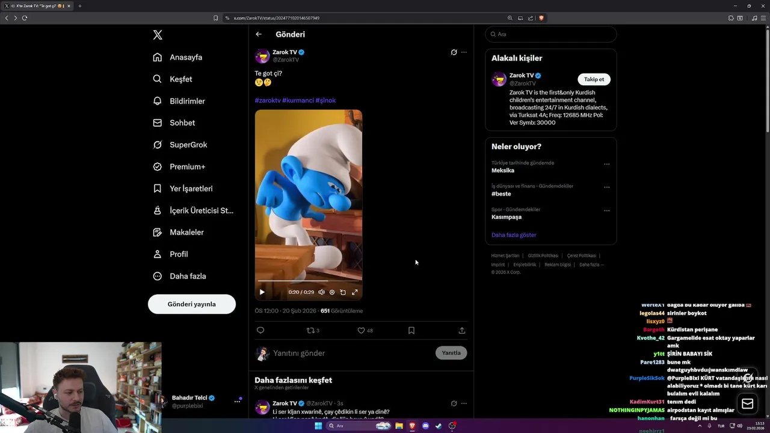Open options for Meksika trend
The height and width of the screenshot is (433, 770).
click(x=606, y=164)
